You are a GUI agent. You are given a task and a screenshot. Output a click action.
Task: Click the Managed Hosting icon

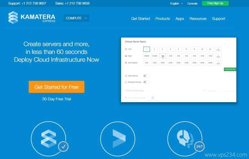pyautogui.click(x=126, y=82)
